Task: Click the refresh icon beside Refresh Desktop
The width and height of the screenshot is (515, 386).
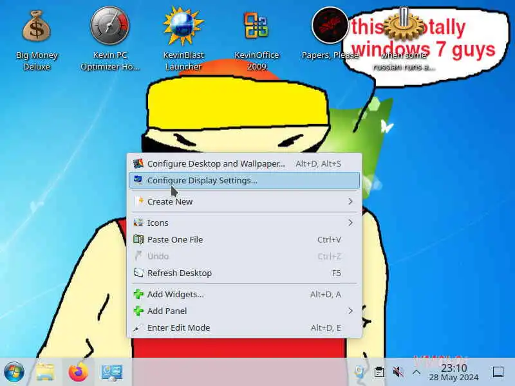Action: tap(138, 273)
